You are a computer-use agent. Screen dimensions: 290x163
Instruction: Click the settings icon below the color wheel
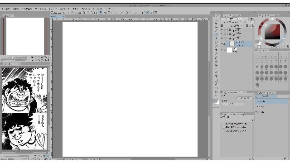[288, 47]
